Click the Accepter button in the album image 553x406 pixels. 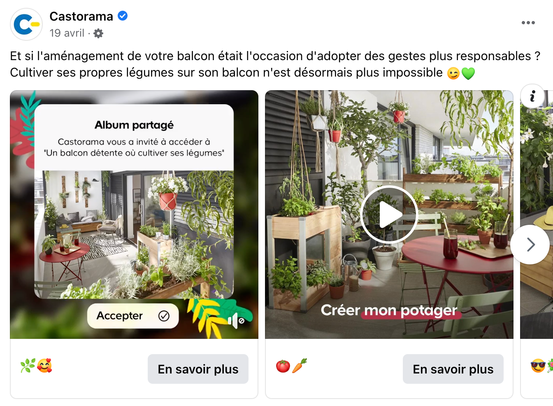(133, 316)
